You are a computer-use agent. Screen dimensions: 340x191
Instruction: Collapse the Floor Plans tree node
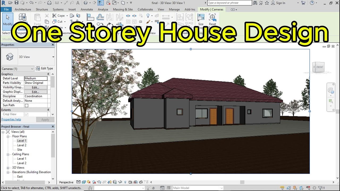pos(8,136)
